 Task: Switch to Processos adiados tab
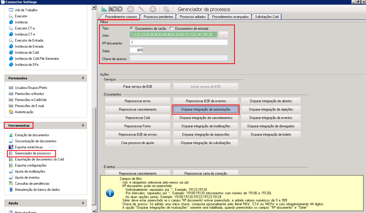[x=193, y=17]
